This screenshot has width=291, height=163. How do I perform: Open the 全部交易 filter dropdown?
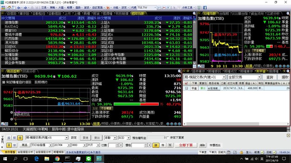pos(259,77)
